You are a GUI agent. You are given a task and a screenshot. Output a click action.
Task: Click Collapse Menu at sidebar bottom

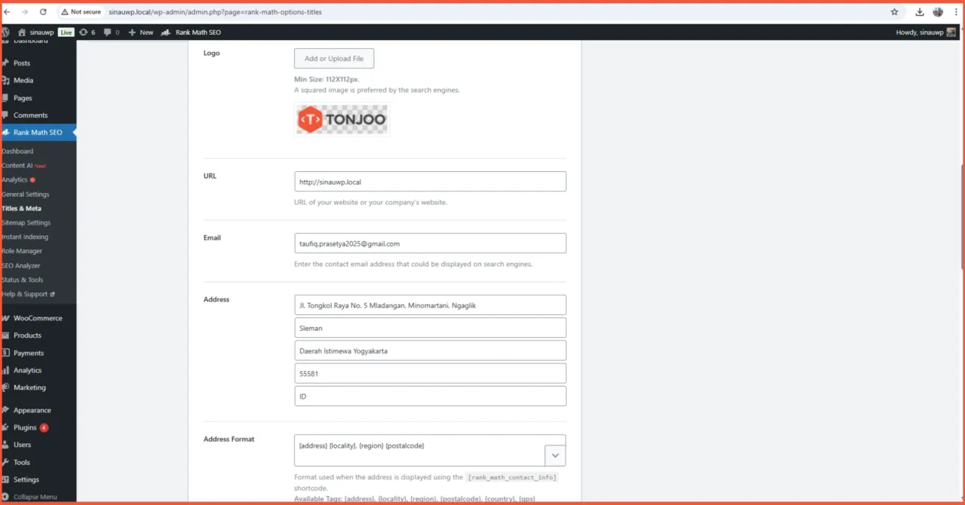click(x=35, y=497)
